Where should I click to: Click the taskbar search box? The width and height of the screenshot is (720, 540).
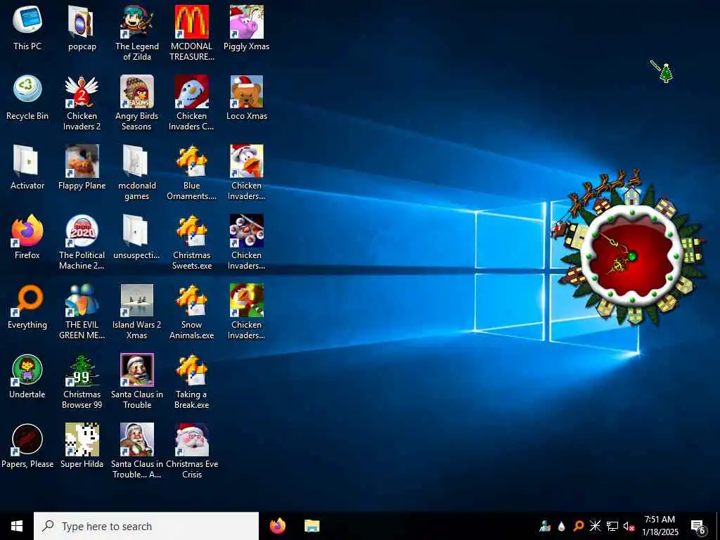pyautogui.click(x=146, y=526)
